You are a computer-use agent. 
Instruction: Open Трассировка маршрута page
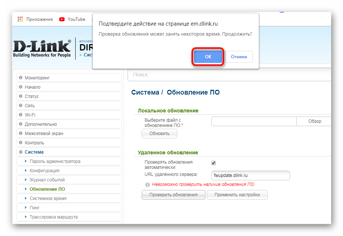69,217
